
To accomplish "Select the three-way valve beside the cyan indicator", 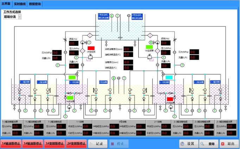I will [163, 74].
